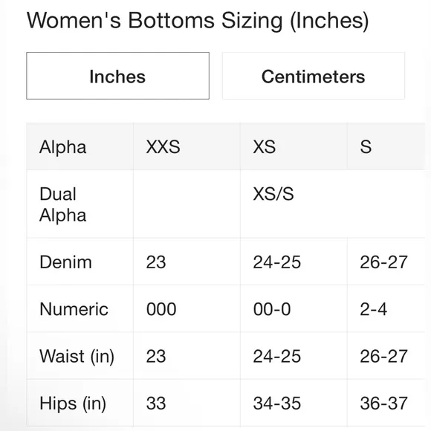Click the Women's Bottoms Sizing heading
The width and height of the screenshot is (431, 431).
198,20
